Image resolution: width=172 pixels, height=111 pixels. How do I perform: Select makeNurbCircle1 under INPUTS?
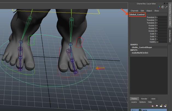(140, 53)
